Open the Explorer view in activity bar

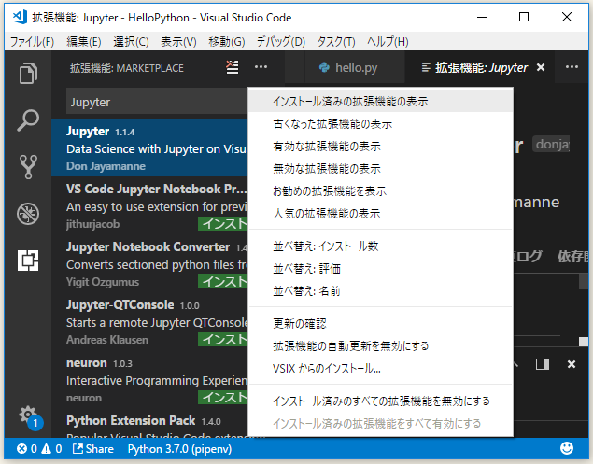coord(28,74)
